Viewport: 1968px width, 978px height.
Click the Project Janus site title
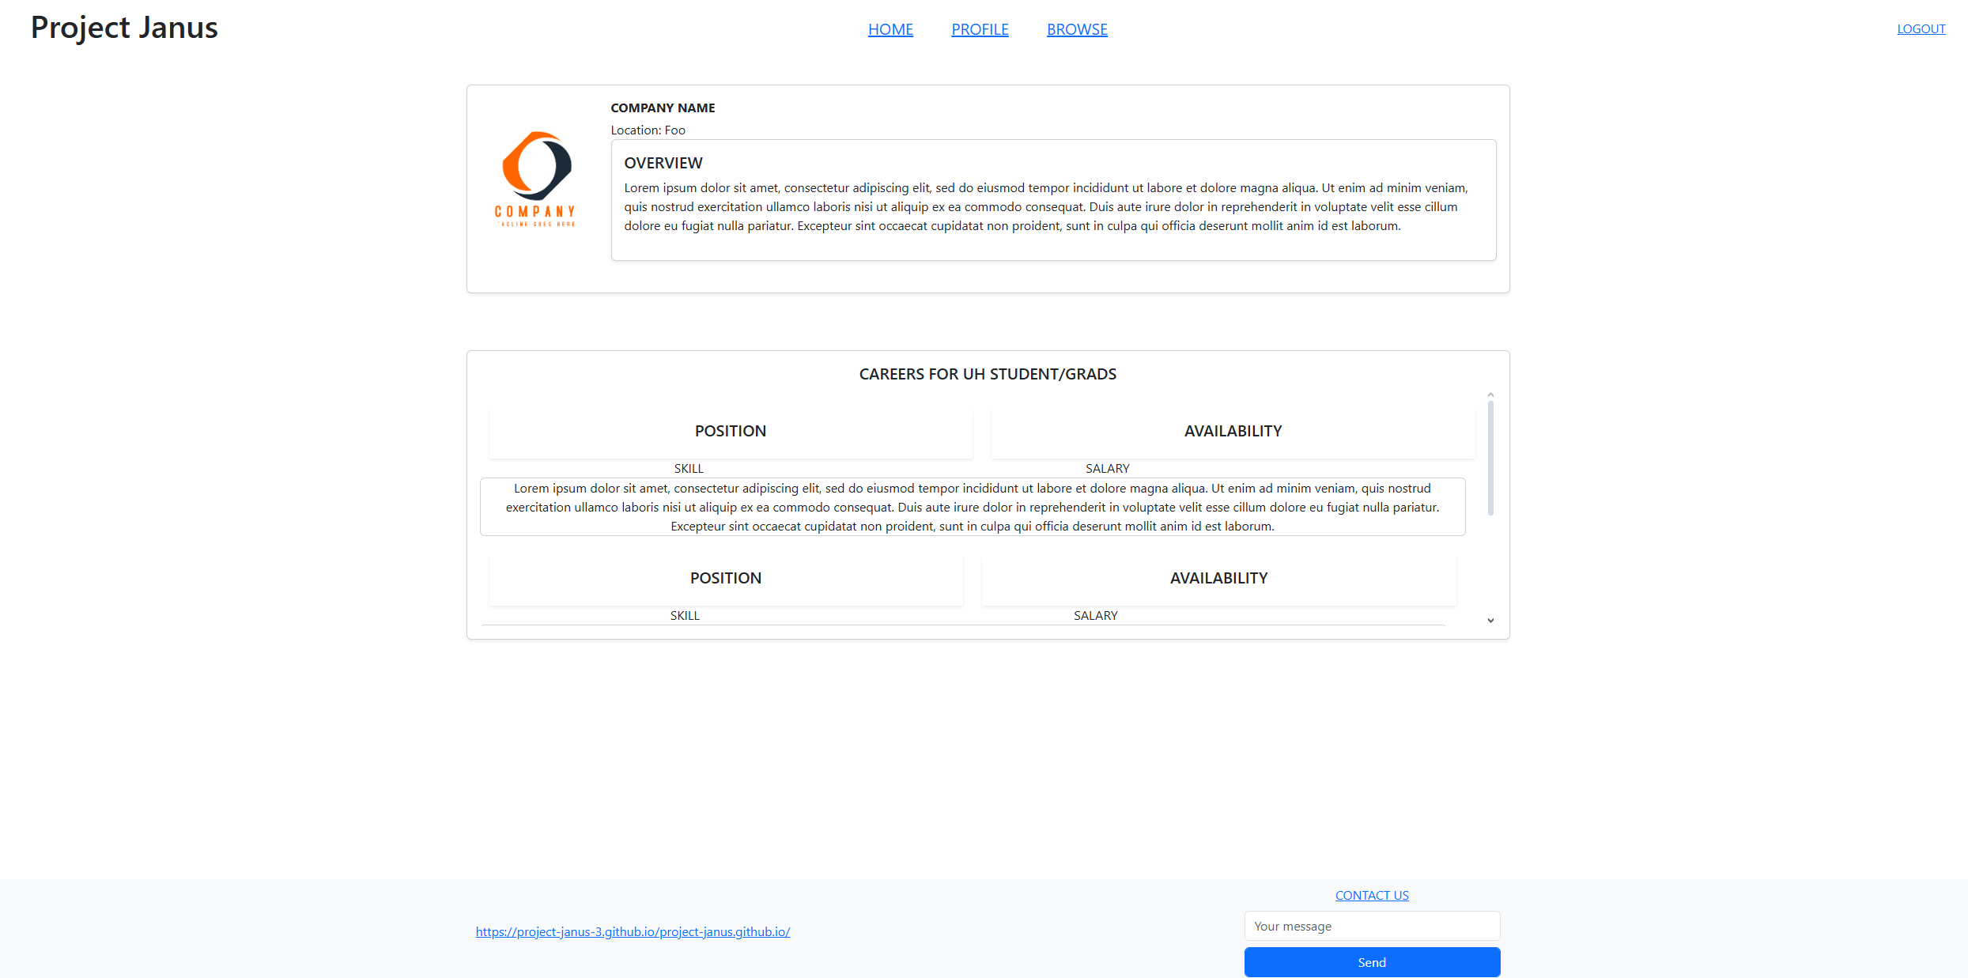click(124, 28)
